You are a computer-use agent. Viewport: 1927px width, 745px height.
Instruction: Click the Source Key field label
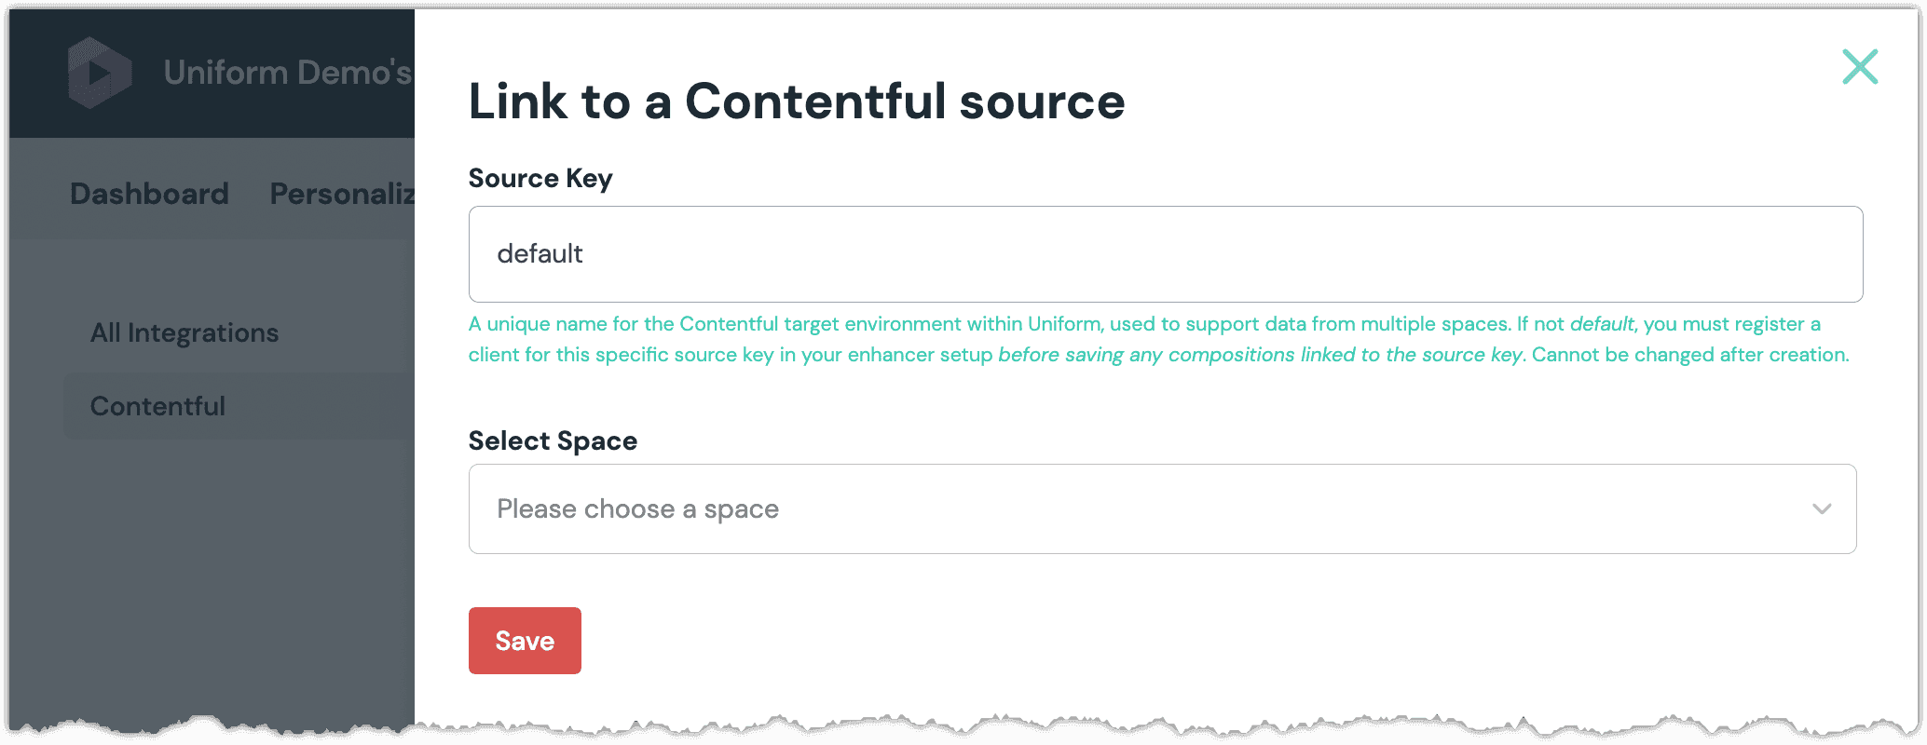point(540,178)
